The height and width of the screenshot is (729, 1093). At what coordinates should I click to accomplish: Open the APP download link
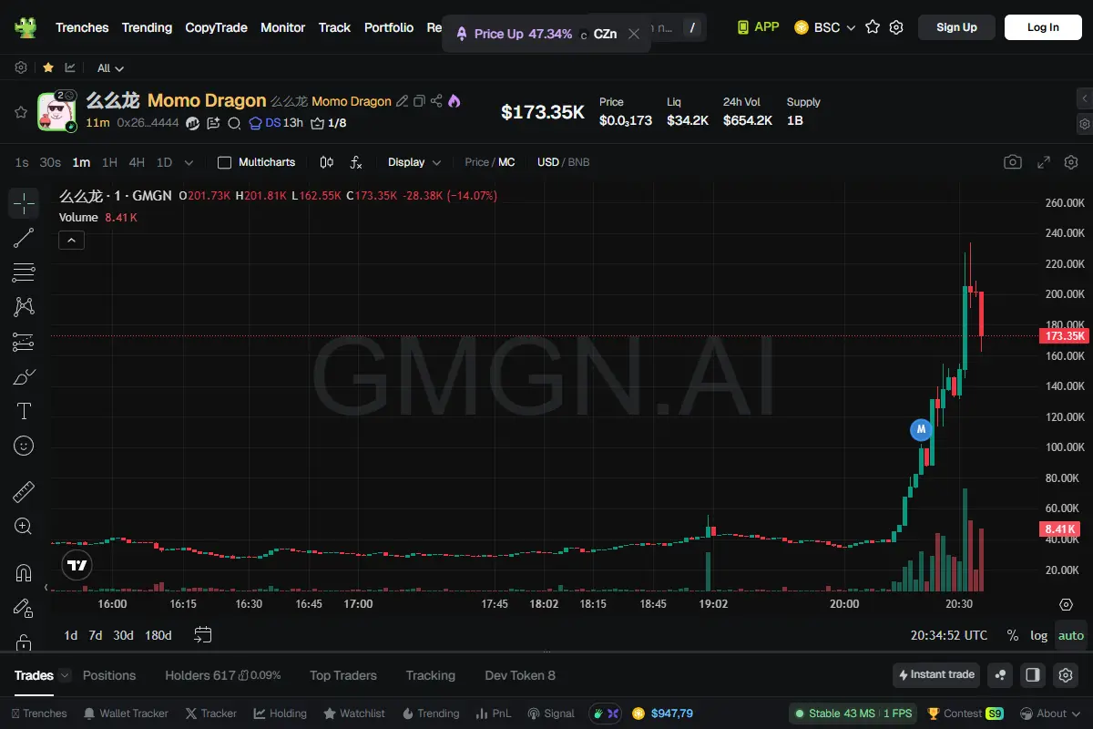[758, 27]
